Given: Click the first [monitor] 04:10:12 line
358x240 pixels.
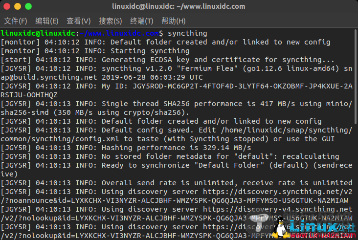Looking at the screenshot, I should pyautogui.click(x=165, y=42).
